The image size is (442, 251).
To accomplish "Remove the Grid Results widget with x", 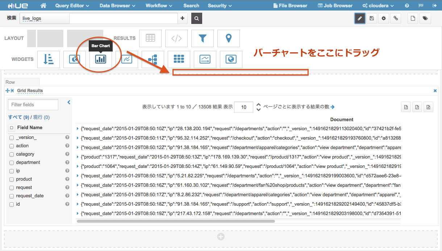I will (x=435, y=91).
